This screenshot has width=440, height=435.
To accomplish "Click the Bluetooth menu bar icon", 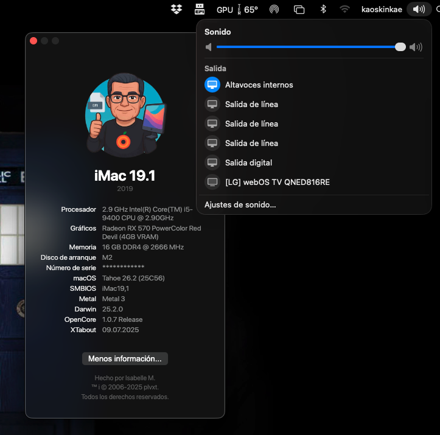I will tap(323, 9).
